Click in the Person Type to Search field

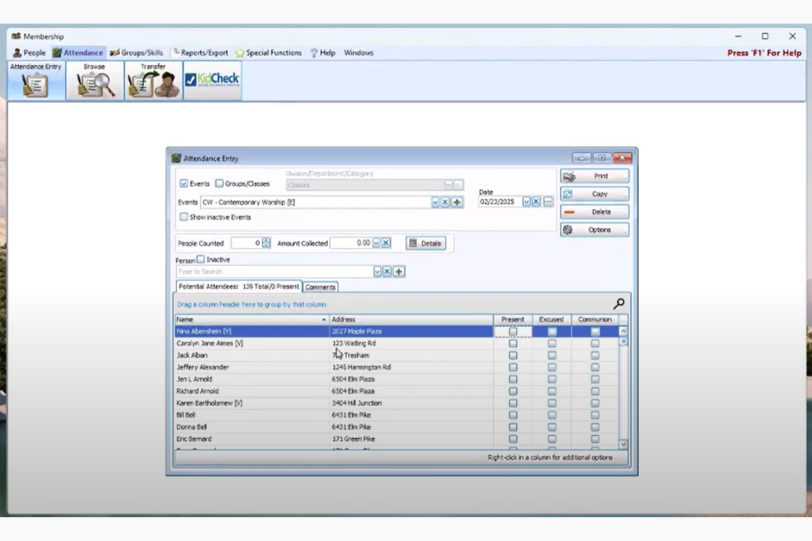click(x=274, y=272)
